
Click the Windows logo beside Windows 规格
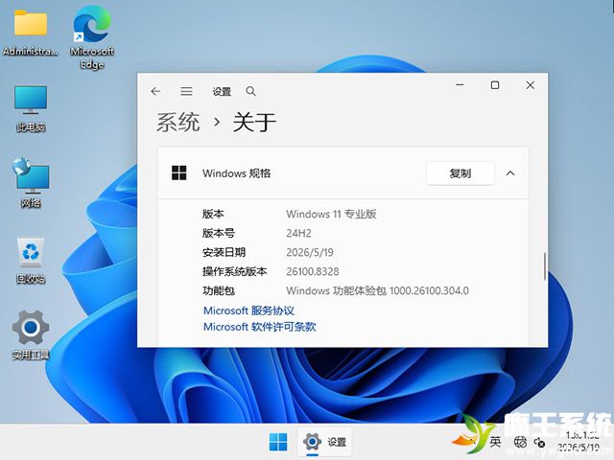point(179,172)
